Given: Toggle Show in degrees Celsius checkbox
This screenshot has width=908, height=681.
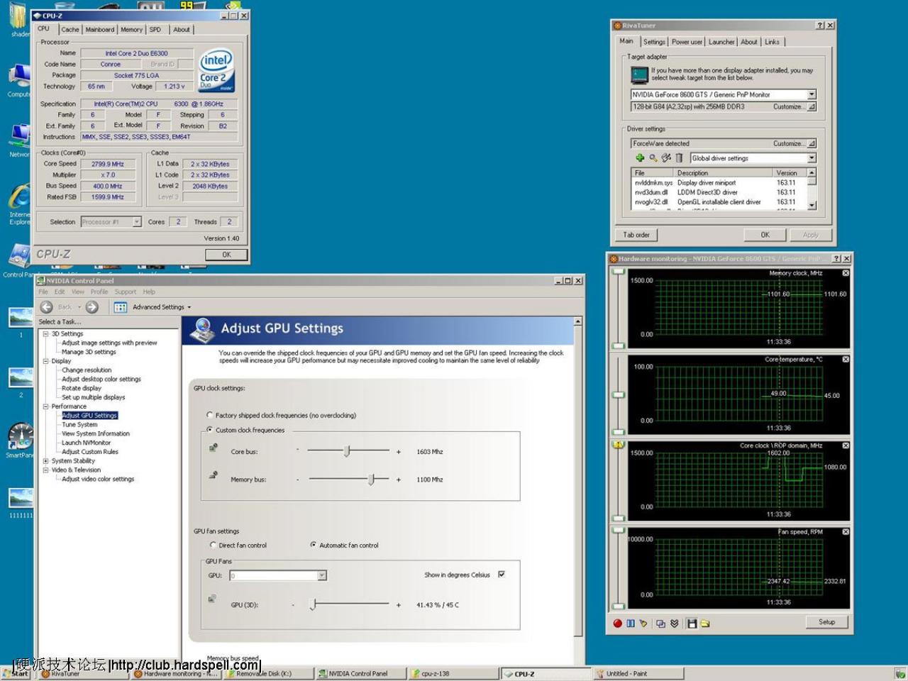Looking at the screenshot, I should pos(502,575).
